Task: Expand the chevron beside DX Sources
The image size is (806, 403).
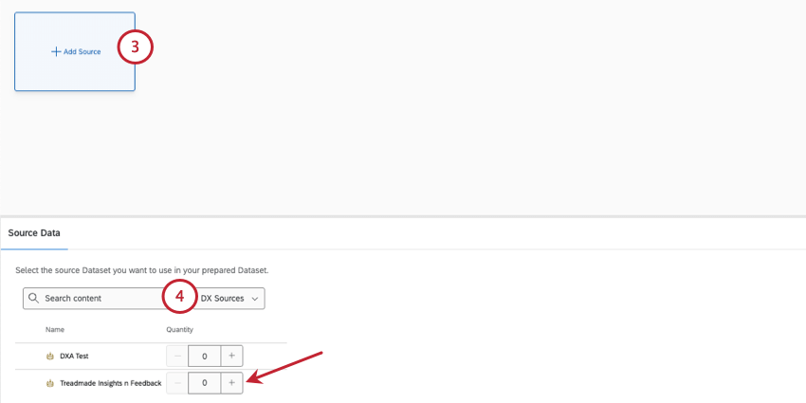Action: click(x=255, y=299)
